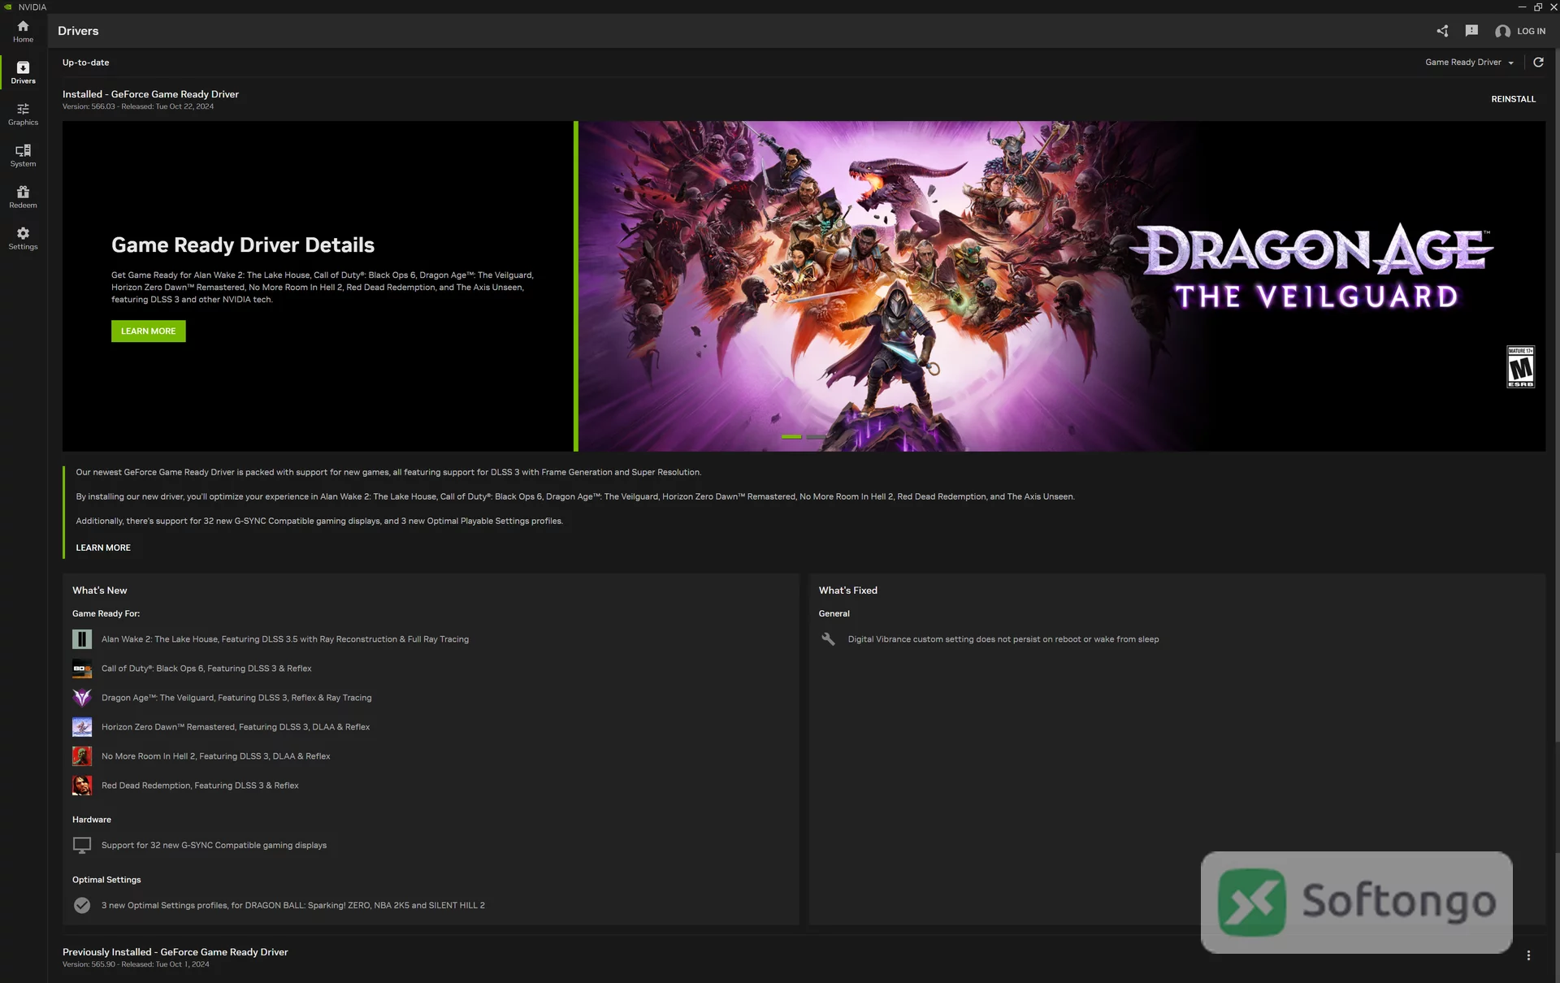Refresh the driver update check

[x=1538, y=62]
